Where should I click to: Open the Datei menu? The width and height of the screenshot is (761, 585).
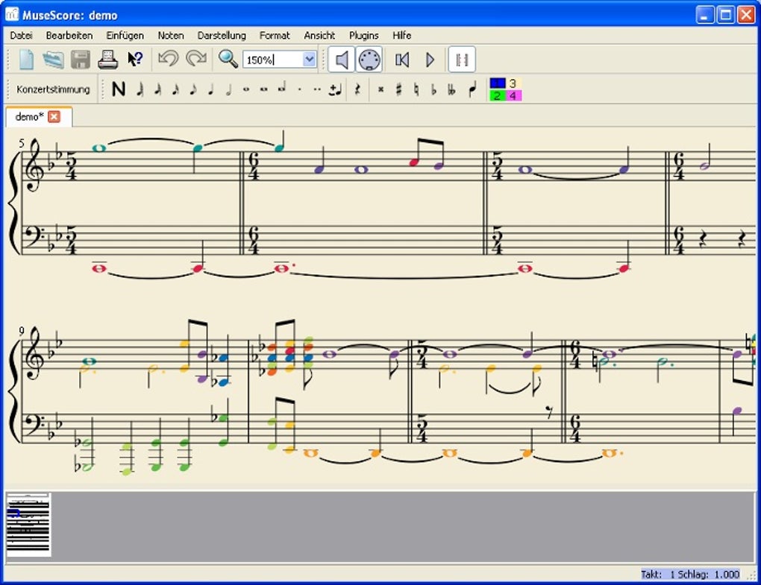(22, 35)
